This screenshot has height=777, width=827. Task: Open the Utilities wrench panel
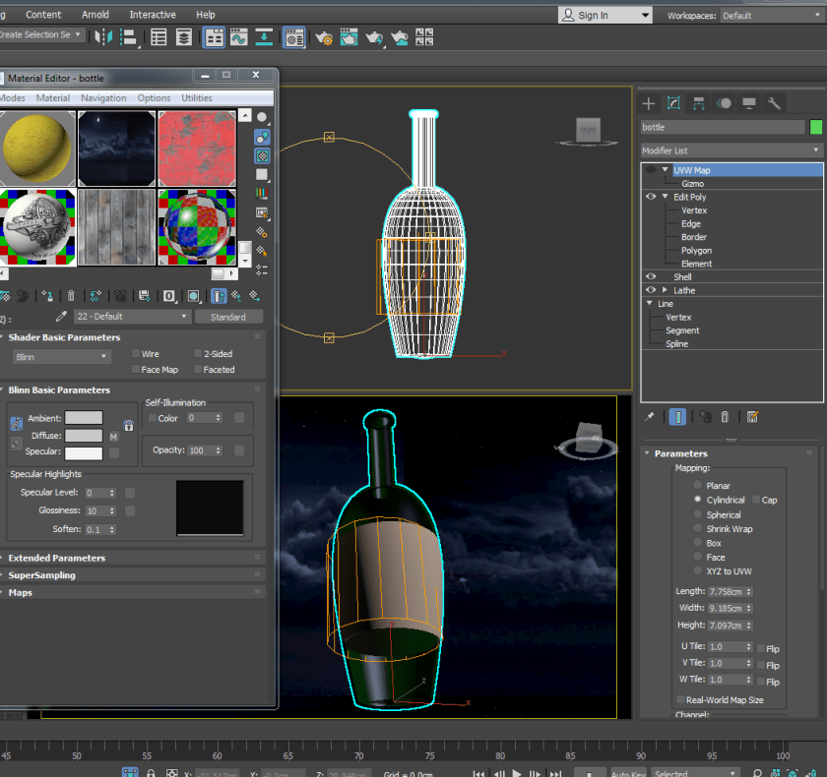point(775,103)
